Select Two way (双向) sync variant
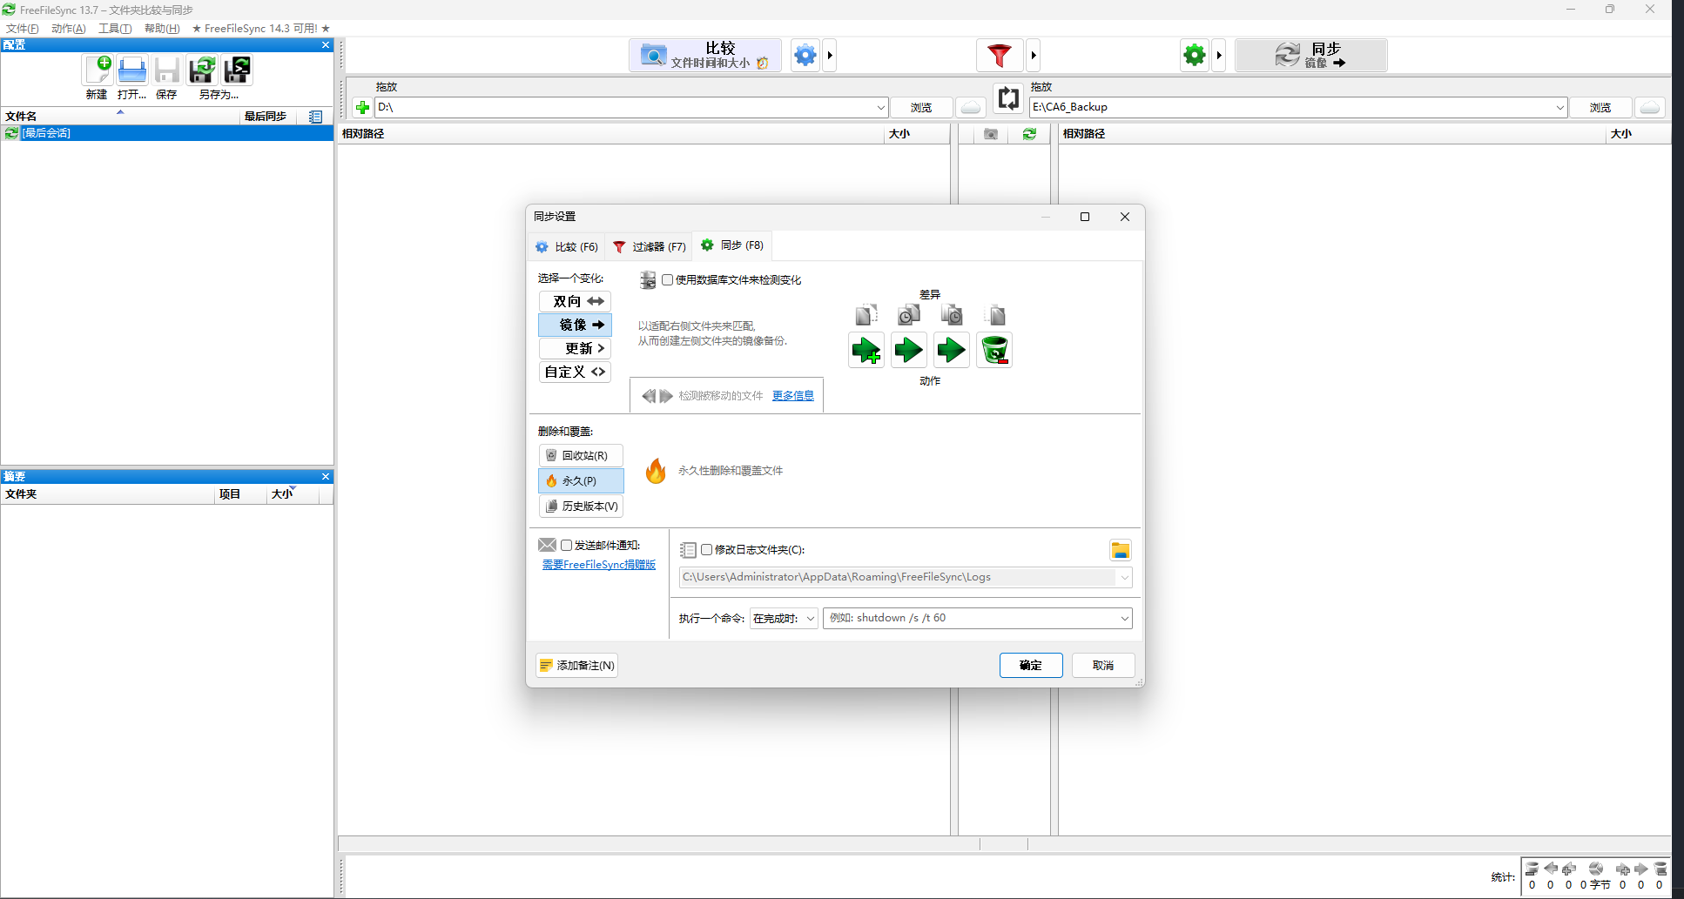Viewport: 1684px width, 899px height. [x=575, y=301]
